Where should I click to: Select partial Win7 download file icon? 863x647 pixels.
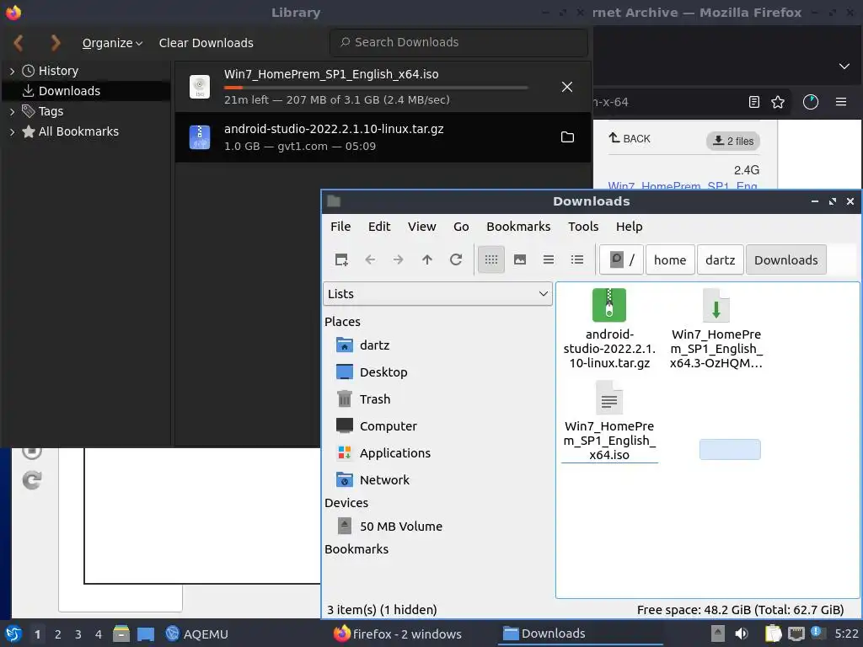716,305
